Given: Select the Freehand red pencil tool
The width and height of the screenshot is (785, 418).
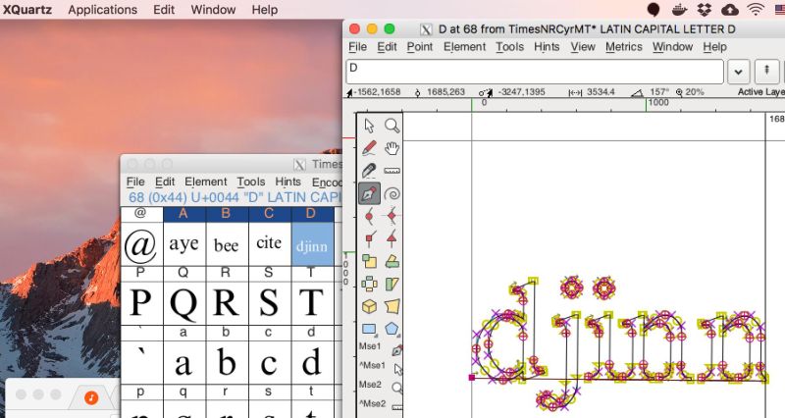Looking at the screenshot, I should 369,148.
